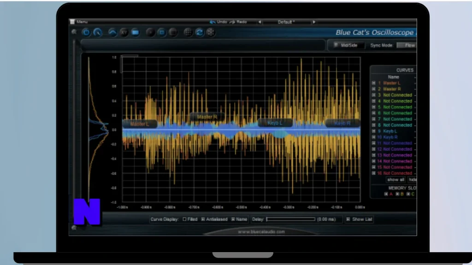The image size is (472, 265).
Task: Toggle the power bypass button
Action: 86,32
